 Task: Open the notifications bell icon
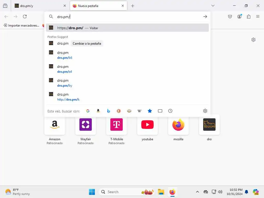click(246, 192)
